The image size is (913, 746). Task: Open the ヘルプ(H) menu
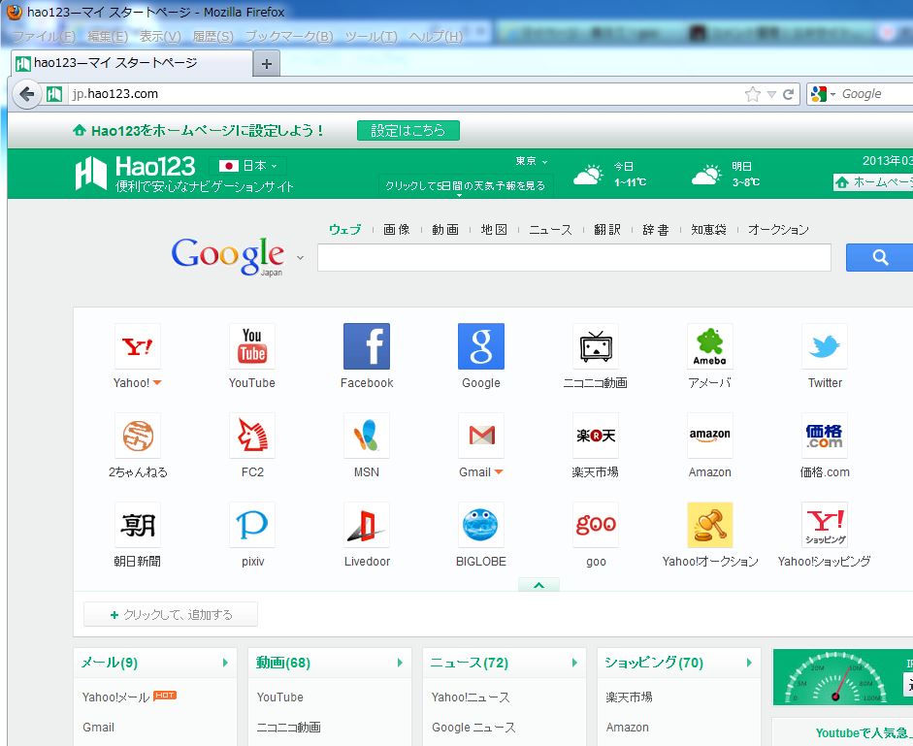click(436, 37)
